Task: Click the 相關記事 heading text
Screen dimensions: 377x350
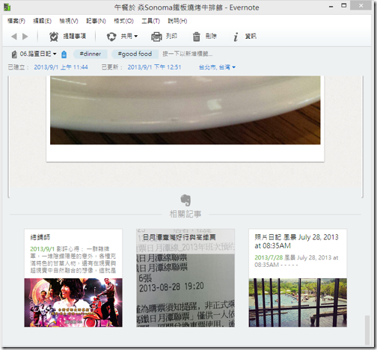Action: [186, 214]
